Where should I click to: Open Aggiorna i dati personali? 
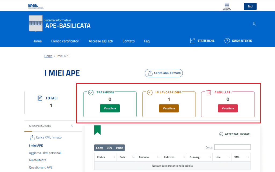(45, 153)
